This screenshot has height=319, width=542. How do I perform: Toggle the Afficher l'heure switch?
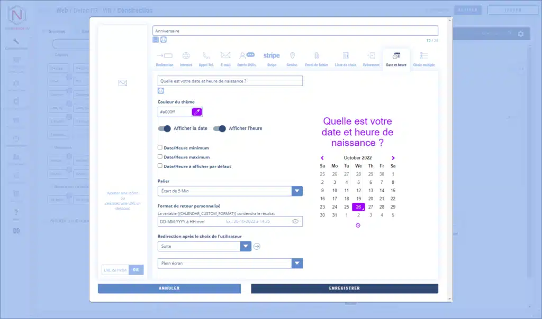[x=220, y=128]
